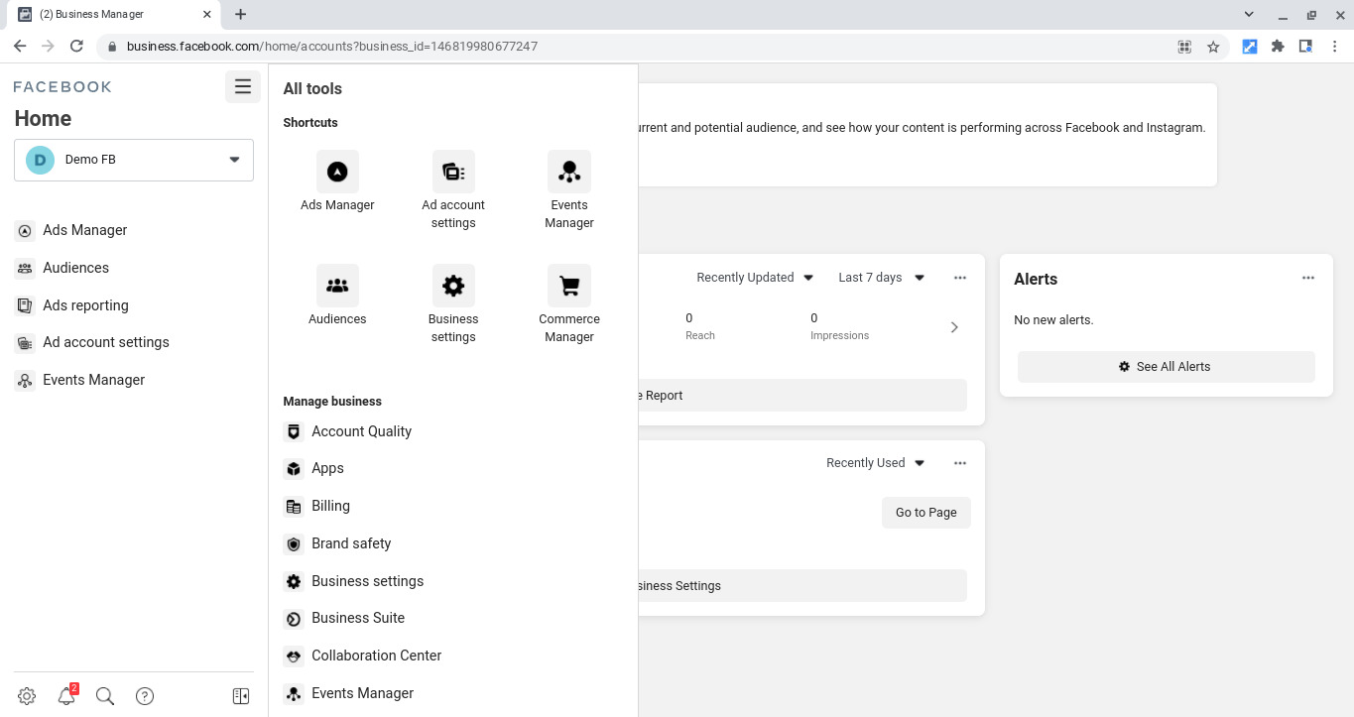Click See All Alerts button
This screenshot has height=717, width=1354.
[1167, 367]
